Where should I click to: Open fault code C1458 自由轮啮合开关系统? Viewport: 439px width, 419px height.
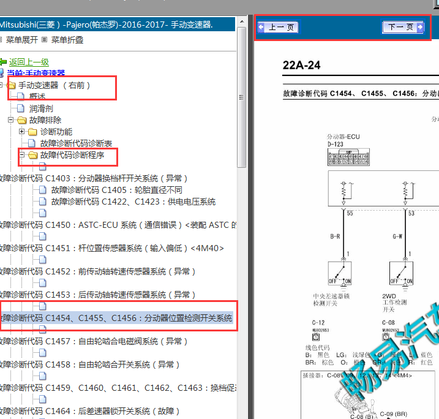(89, 364)
